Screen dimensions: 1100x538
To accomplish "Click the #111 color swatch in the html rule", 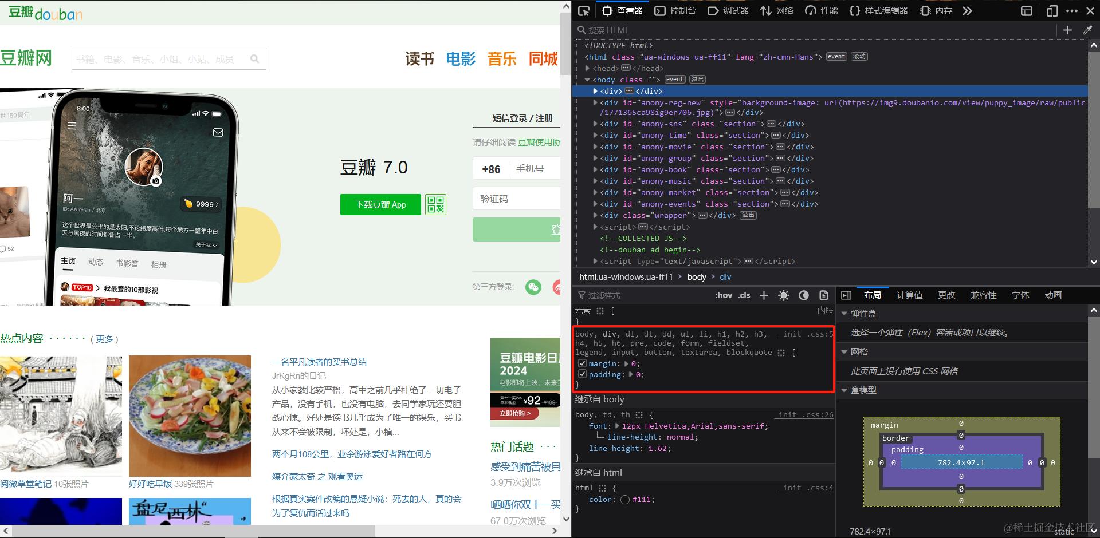I will tap(624, 499).
